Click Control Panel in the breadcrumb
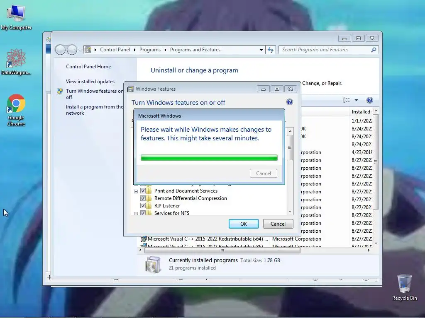The image size is (425, 318). click(x=115, y=50)
